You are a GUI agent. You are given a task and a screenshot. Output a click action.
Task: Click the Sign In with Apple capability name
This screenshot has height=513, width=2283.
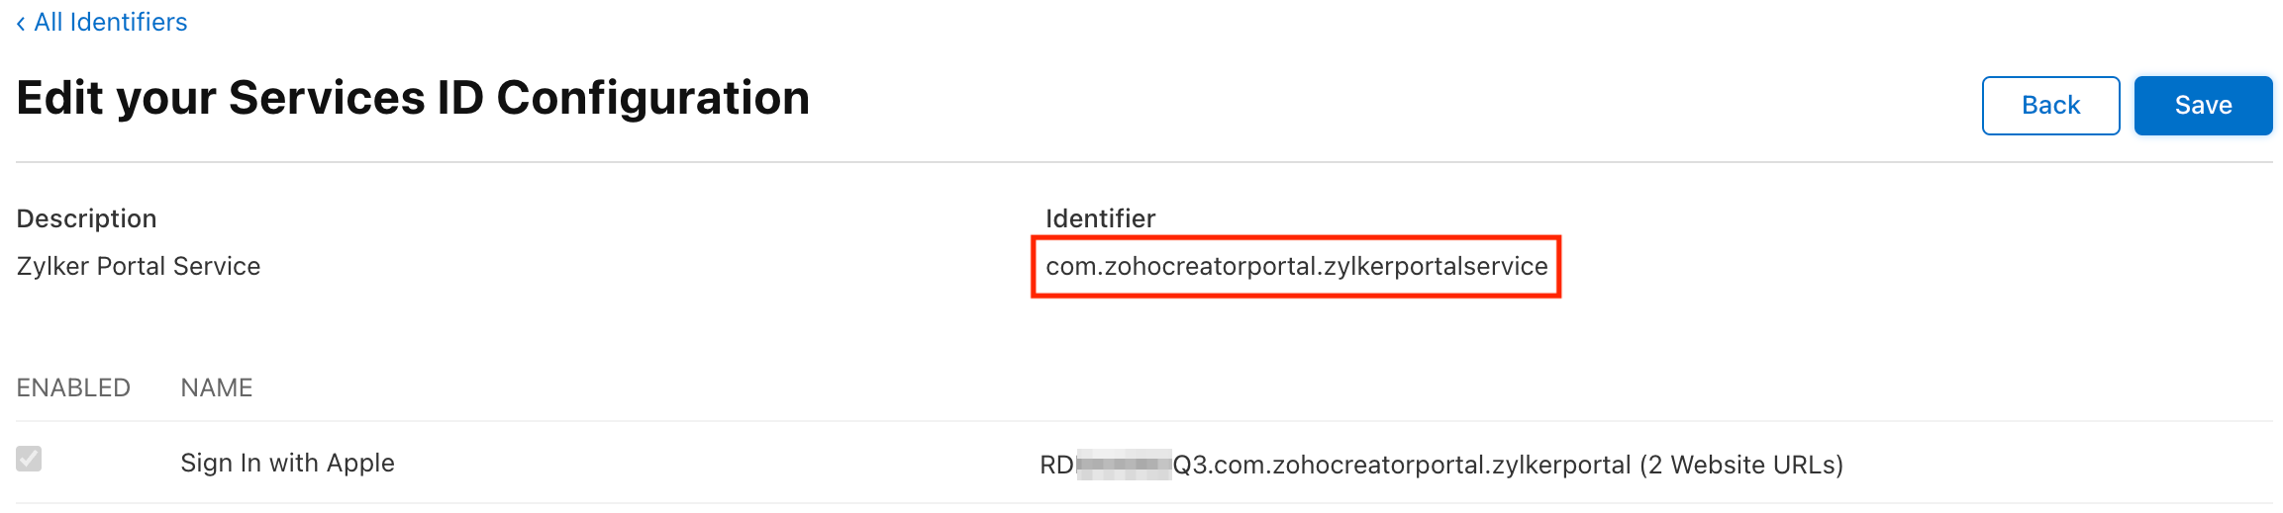pyautogui.click(x=287, y=463)
